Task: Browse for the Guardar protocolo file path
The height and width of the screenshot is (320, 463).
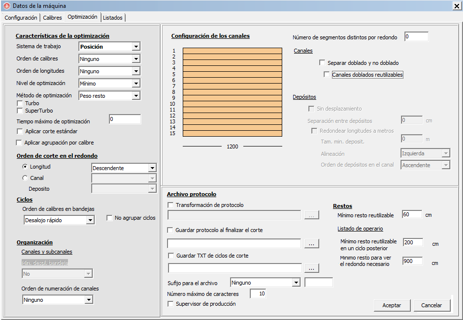Action: 311,244
